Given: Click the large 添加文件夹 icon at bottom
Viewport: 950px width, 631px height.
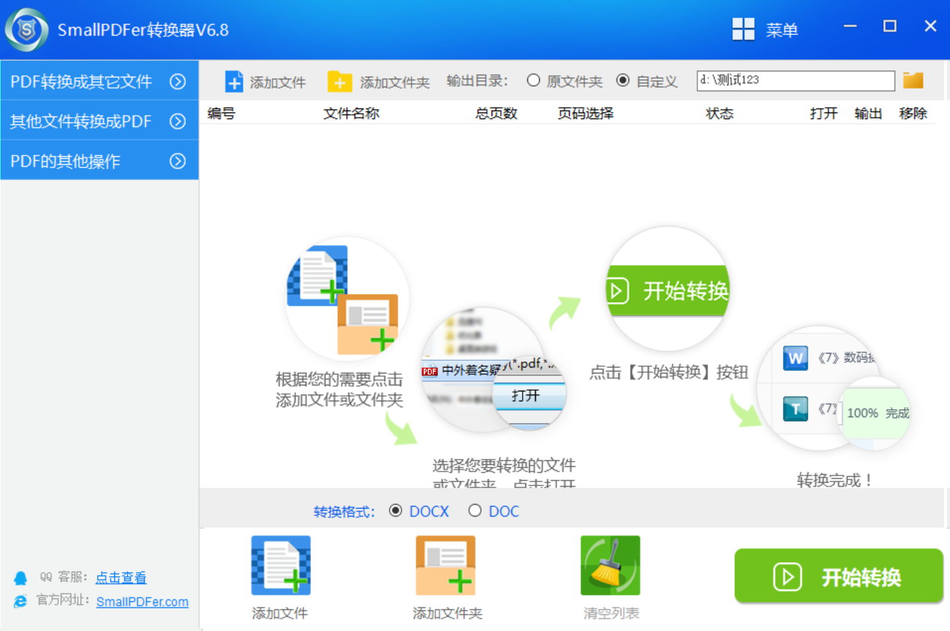Looking at the screenshot, I should pyautogui.click(x=445, y=565).
